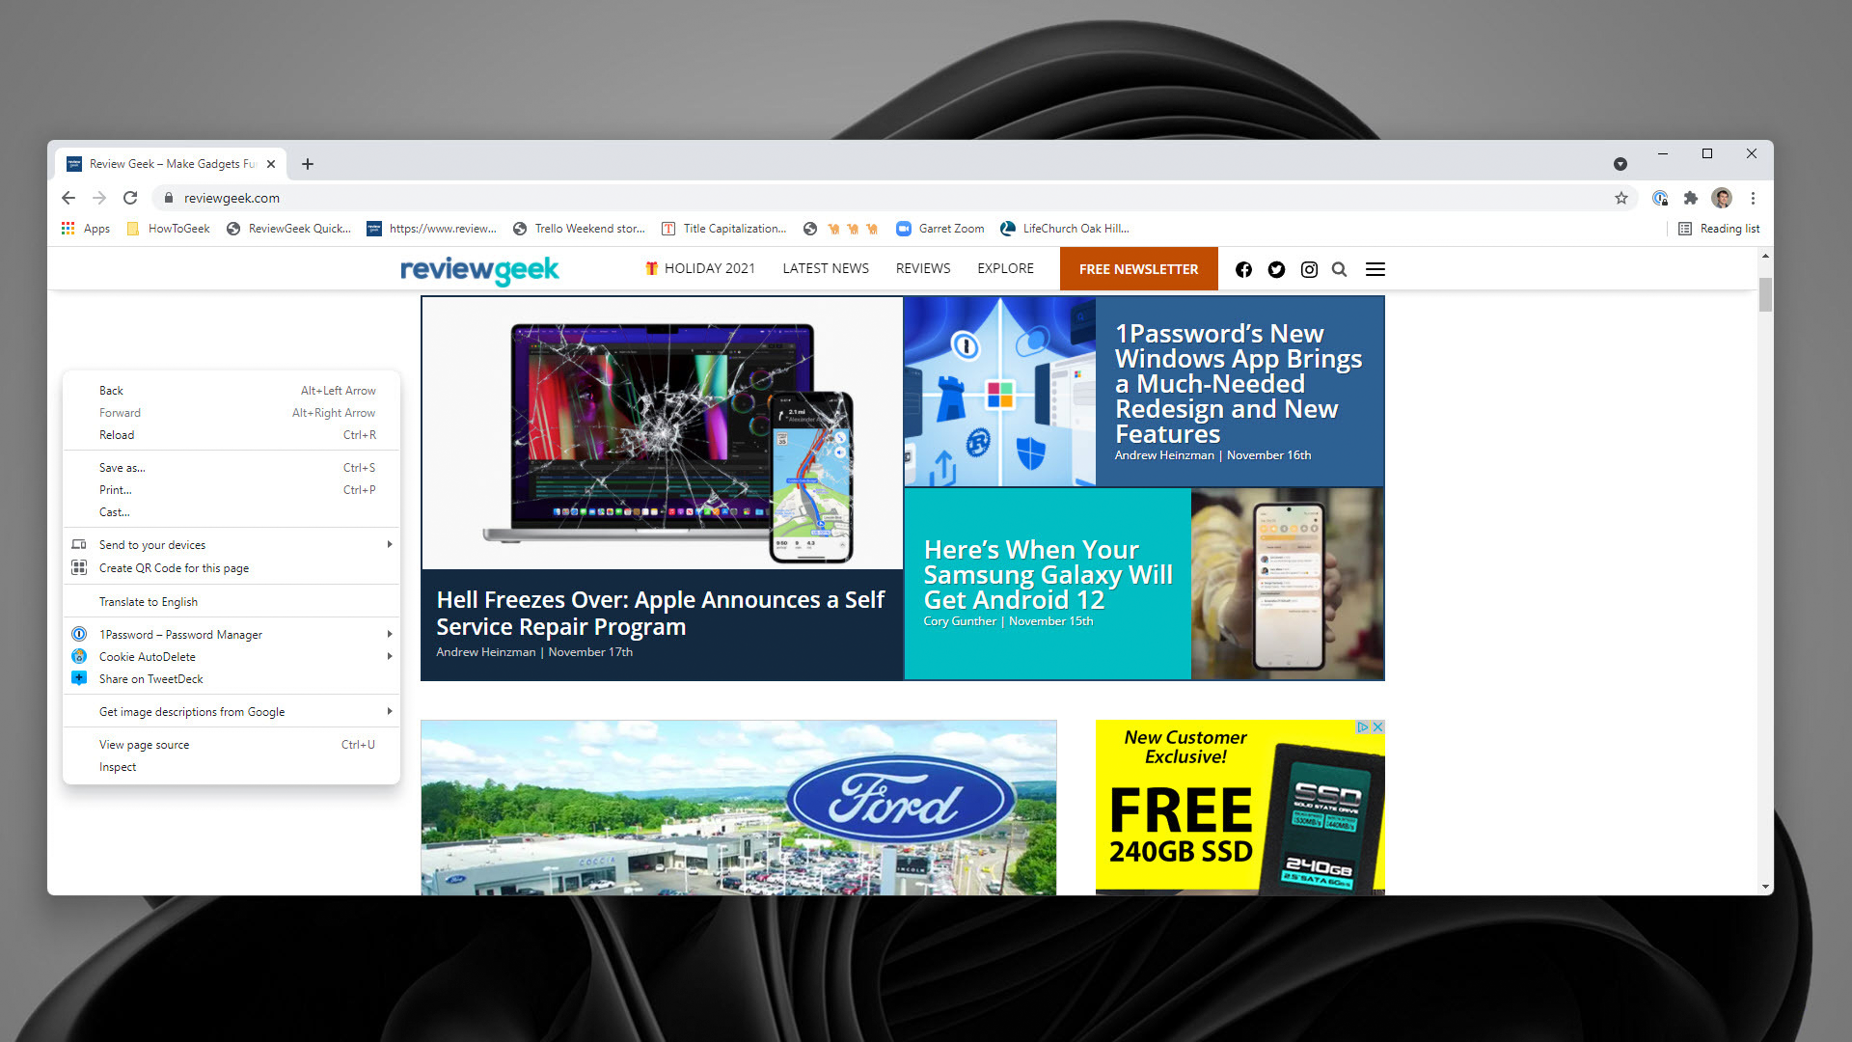Open the LATEST NEWS tab

tap(825, 268)
